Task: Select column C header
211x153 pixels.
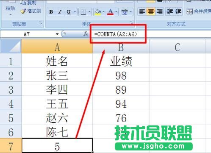Action: point(178,47)
